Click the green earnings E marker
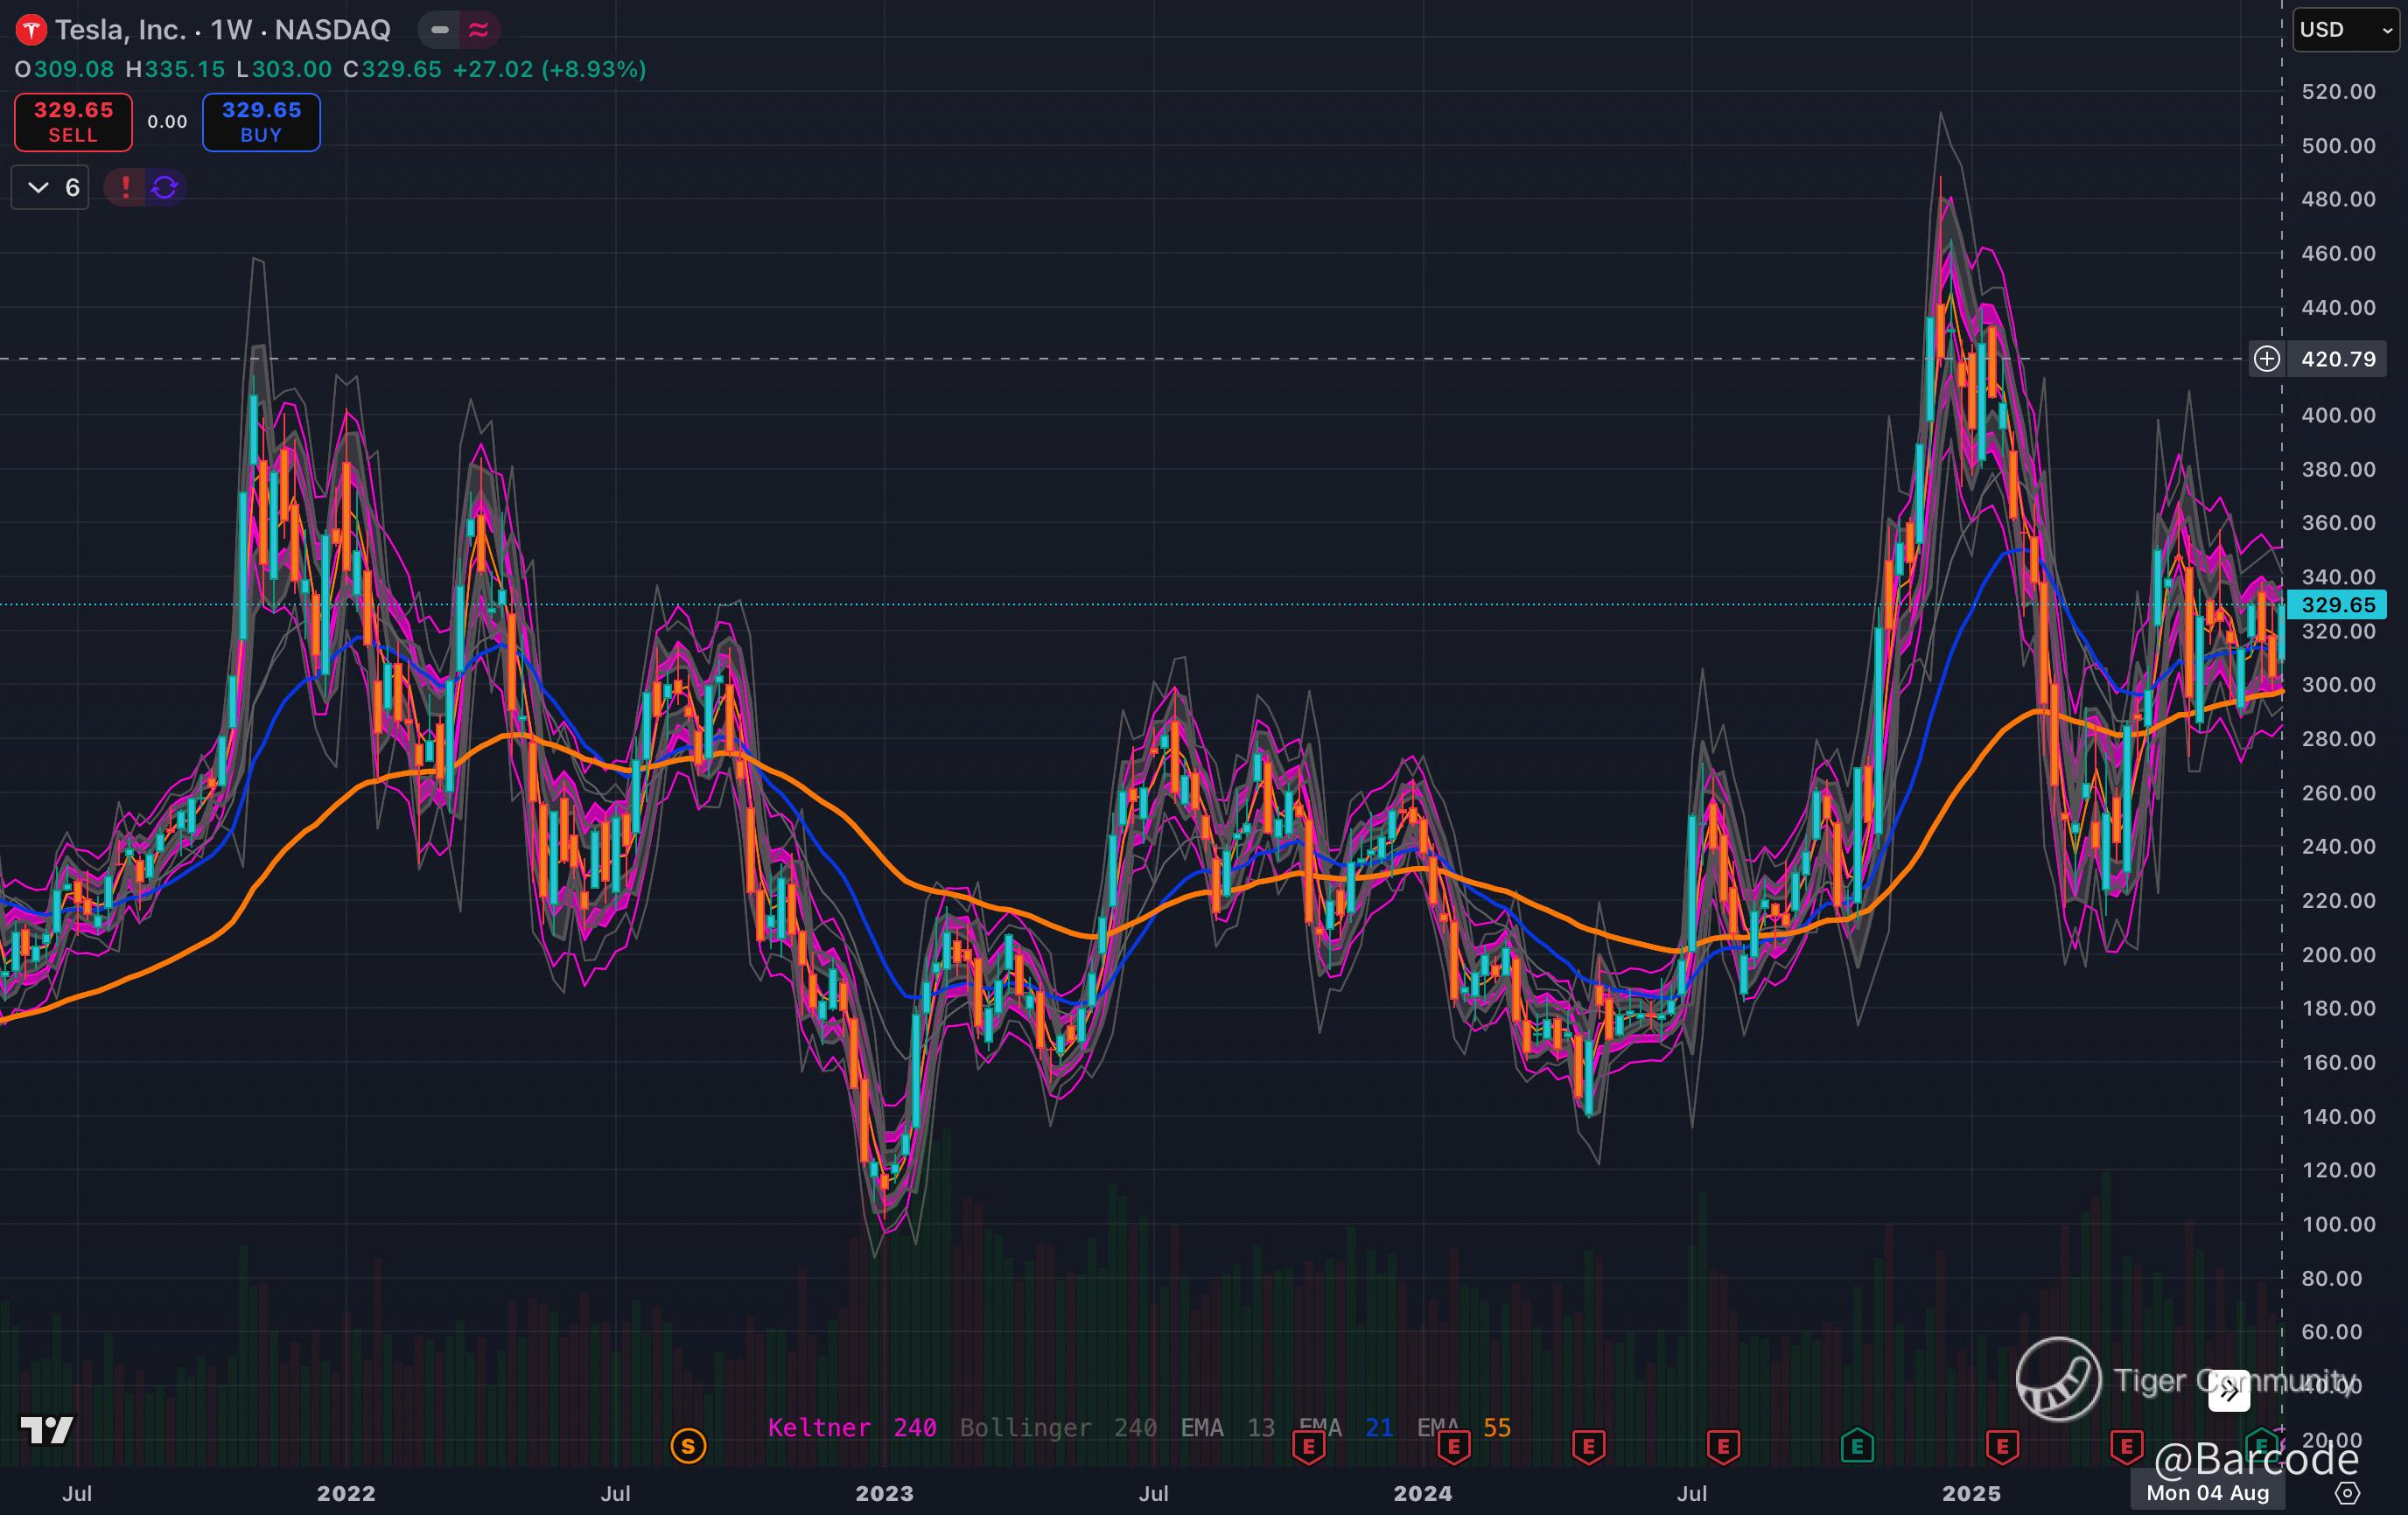 [1857, 1445]
